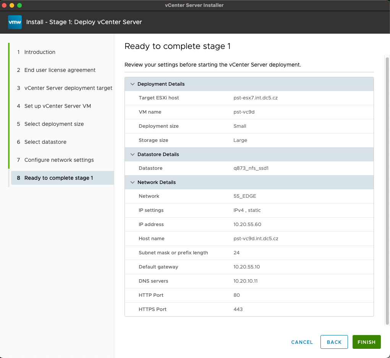Click the yellow minimize window button

[12, 5]
